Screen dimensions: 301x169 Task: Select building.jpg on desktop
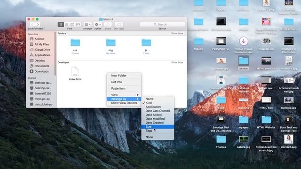click(x=289, y=100)
